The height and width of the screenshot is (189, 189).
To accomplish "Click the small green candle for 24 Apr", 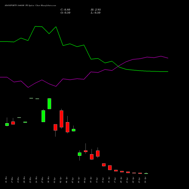I will click(x=146, y=174).
